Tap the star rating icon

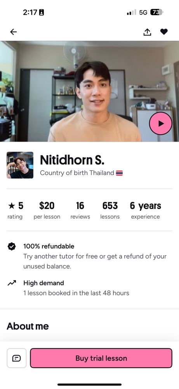pyautogui.click(x=11, y=206)
